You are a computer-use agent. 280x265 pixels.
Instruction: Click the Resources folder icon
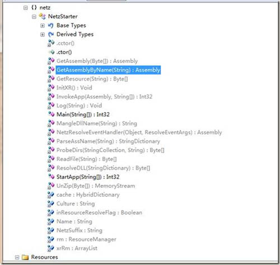tap(25, 257)
